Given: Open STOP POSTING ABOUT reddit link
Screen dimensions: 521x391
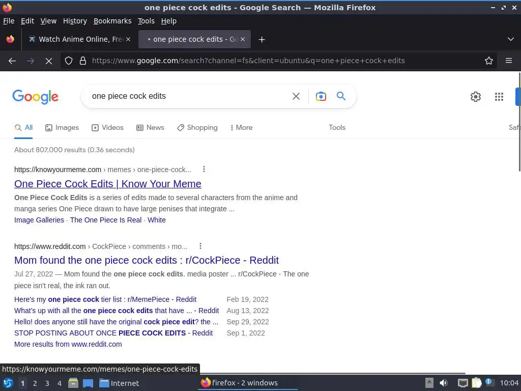Looking at the screenshot, I should click(x=113, y=333).
